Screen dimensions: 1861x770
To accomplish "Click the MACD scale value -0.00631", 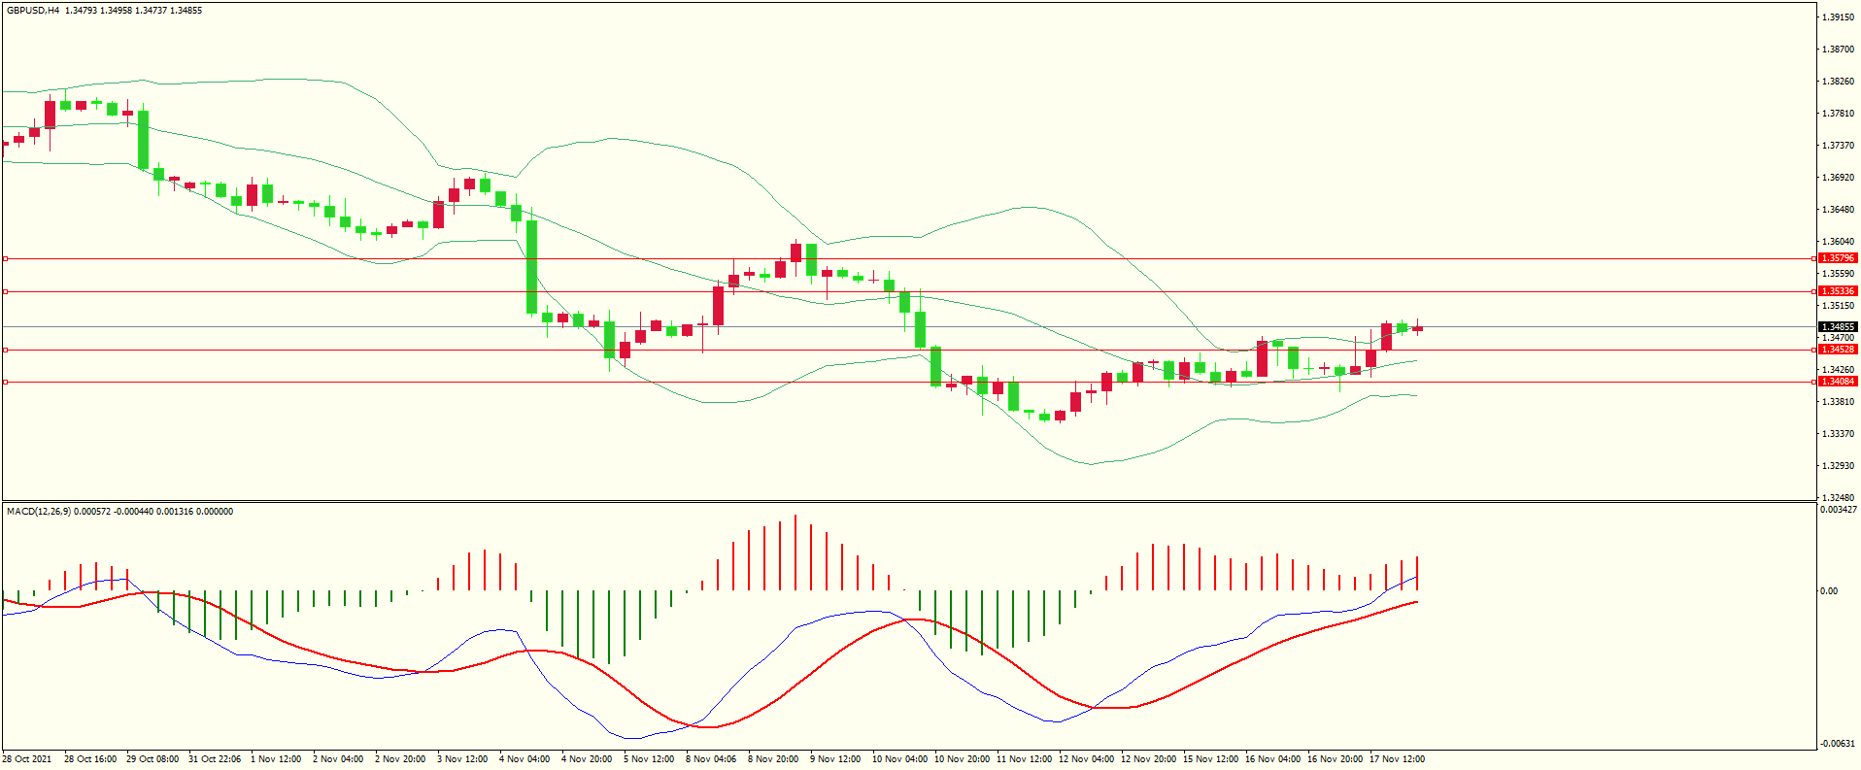I will pos(1838,744).
